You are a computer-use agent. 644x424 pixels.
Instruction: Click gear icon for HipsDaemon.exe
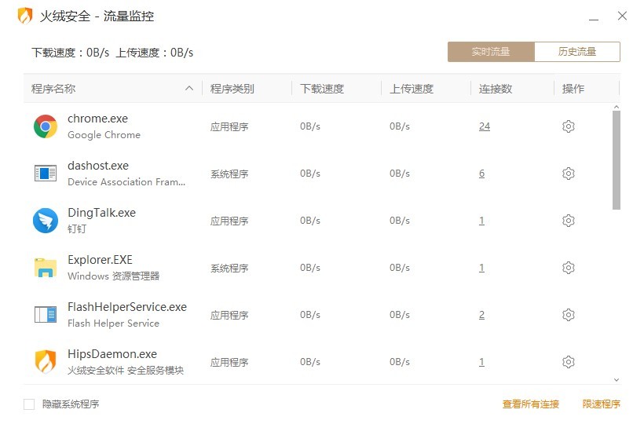(x=568, y=362)
